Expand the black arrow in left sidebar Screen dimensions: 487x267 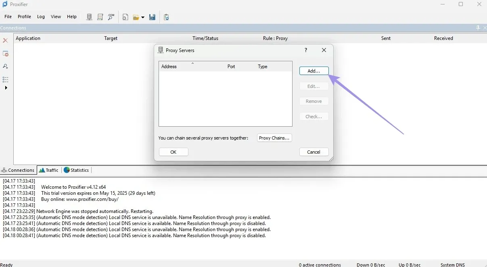coord(6,88)
